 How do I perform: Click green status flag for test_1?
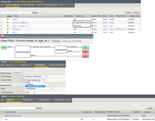click(7, 32)
